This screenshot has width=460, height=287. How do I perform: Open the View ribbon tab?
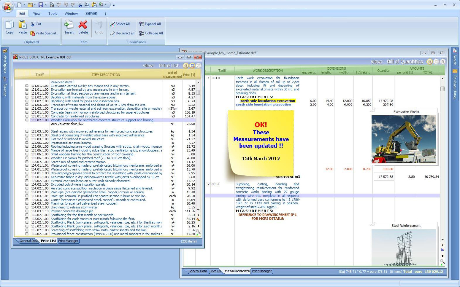[37, 14]
